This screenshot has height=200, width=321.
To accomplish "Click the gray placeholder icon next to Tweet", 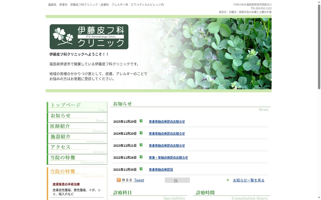I will tap(177, 180).
